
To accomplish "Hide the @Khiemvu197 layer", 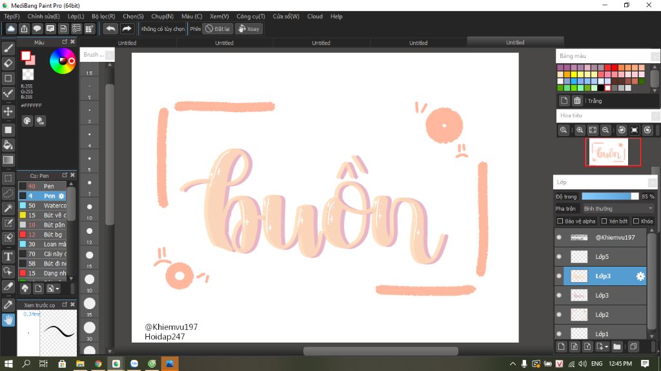I will click(x=559, y=237).
